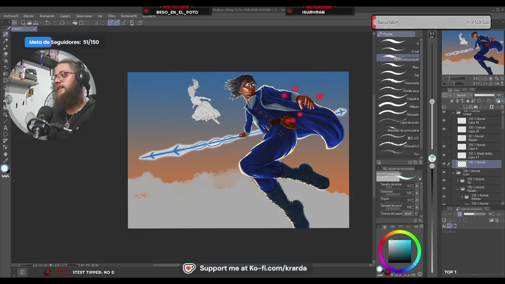Click the Clip Studio launcher icon
Screen dimensions: 505x284
[x=15, y=22]
